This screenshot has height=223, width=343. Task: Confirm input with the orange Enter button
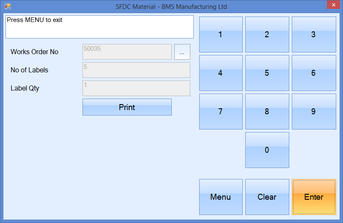313,197
